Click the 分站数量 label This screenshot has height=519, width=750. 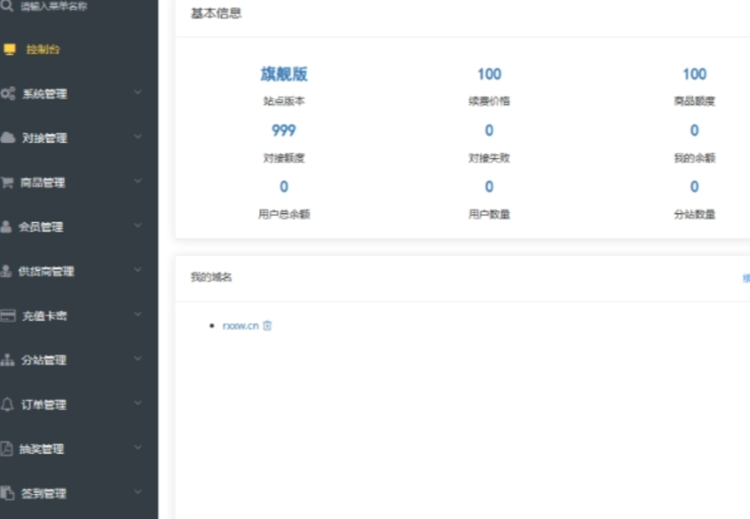tap(695, 214)
